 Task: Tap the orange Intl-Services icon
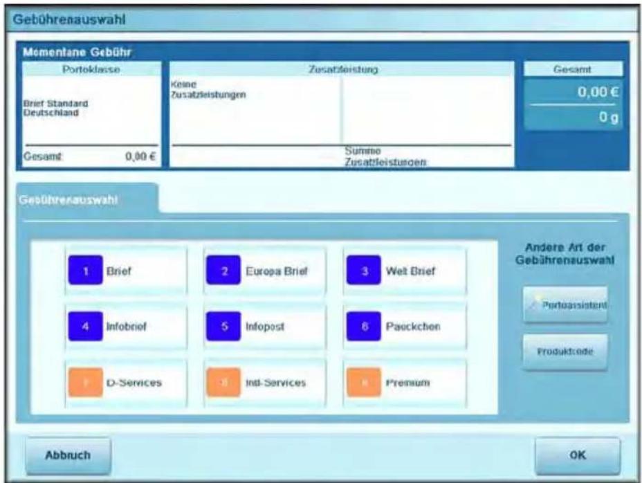click(x=223, y=382)
